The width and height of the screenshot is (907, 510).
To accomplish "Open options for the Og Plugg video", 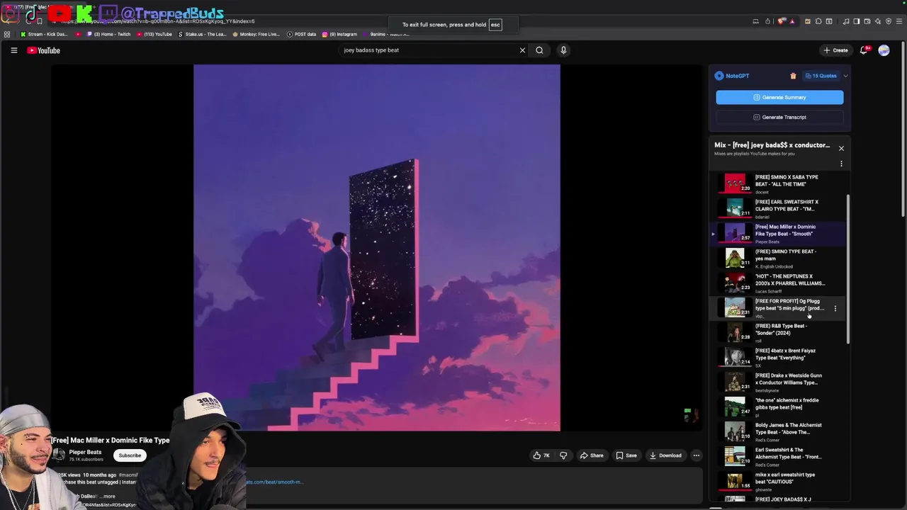I will click(835, 308).
